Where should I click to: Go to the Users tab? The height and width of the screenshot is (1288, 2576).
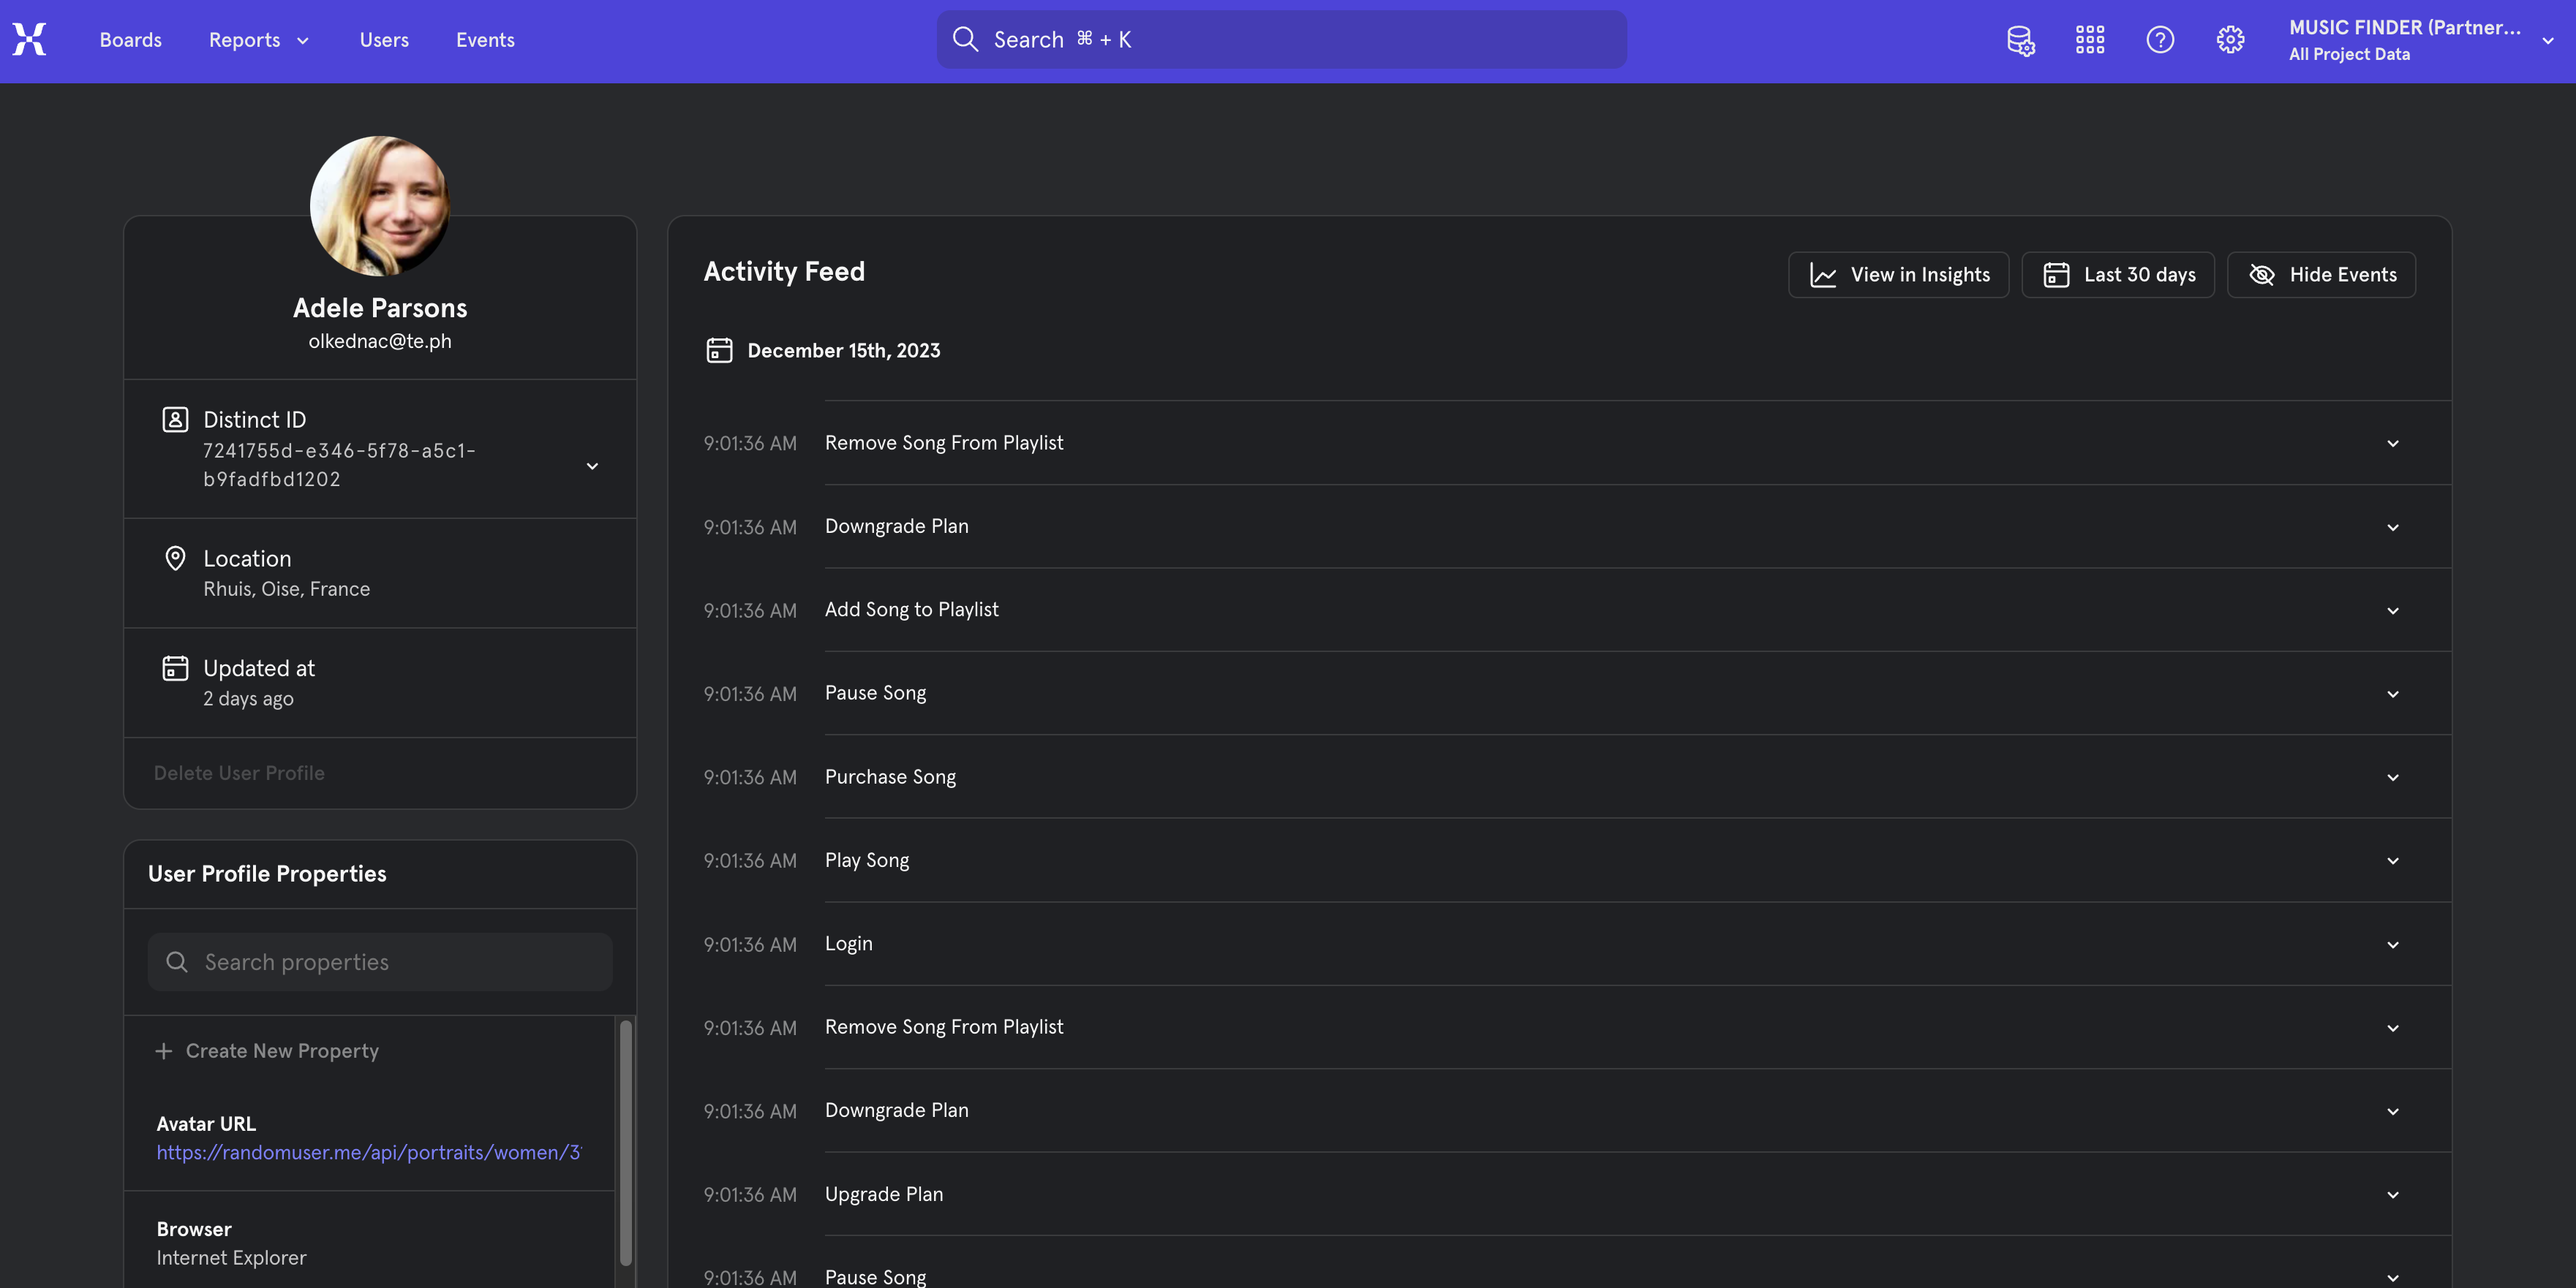click(x=384, y=40)
